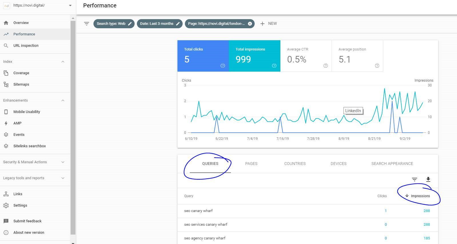Click the 'seo agency canary wharf' query row

point(308,238)
